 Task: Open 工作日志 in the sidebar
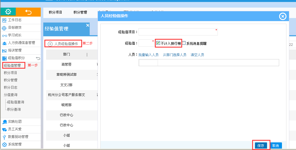coord(21,20)
